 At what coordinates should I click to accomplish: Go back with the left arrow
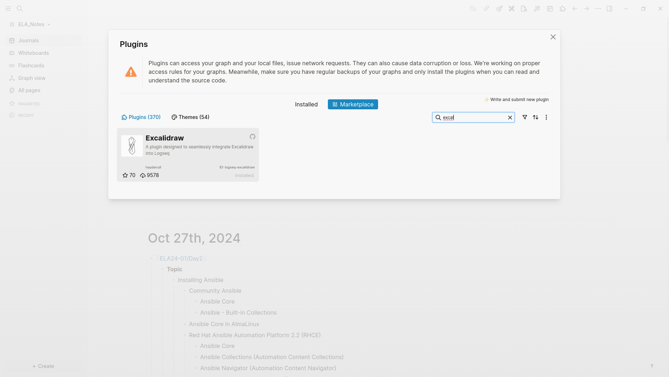575,9
